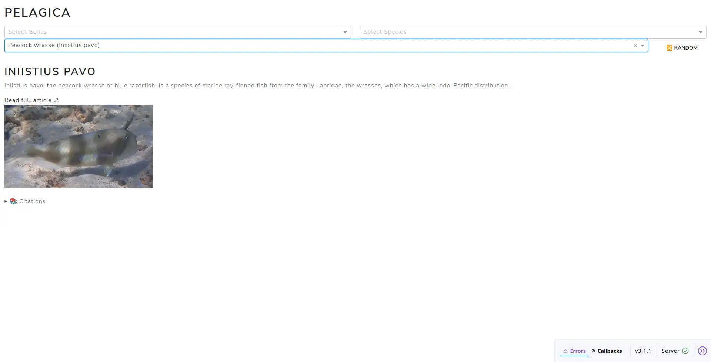Switch to the Errors tab
711x362 pixels.
tap(578, 351)
